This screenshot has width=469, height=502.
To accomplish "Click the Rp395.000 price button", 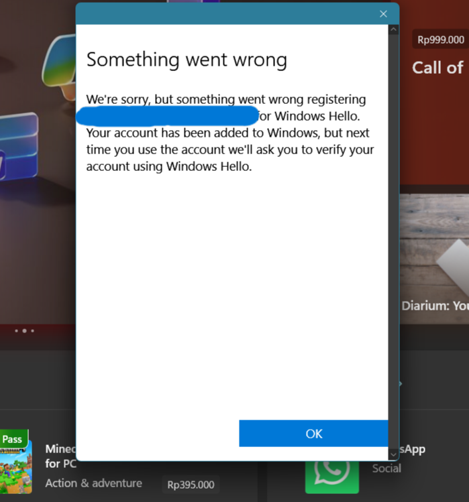I will pos(191,485).
